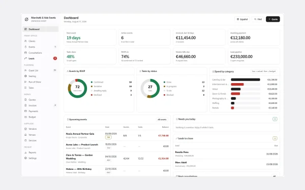Image resolution: width=305 pixels, height=190 pixels.
Task: Click the All events button
Action: tap(162, 120)
